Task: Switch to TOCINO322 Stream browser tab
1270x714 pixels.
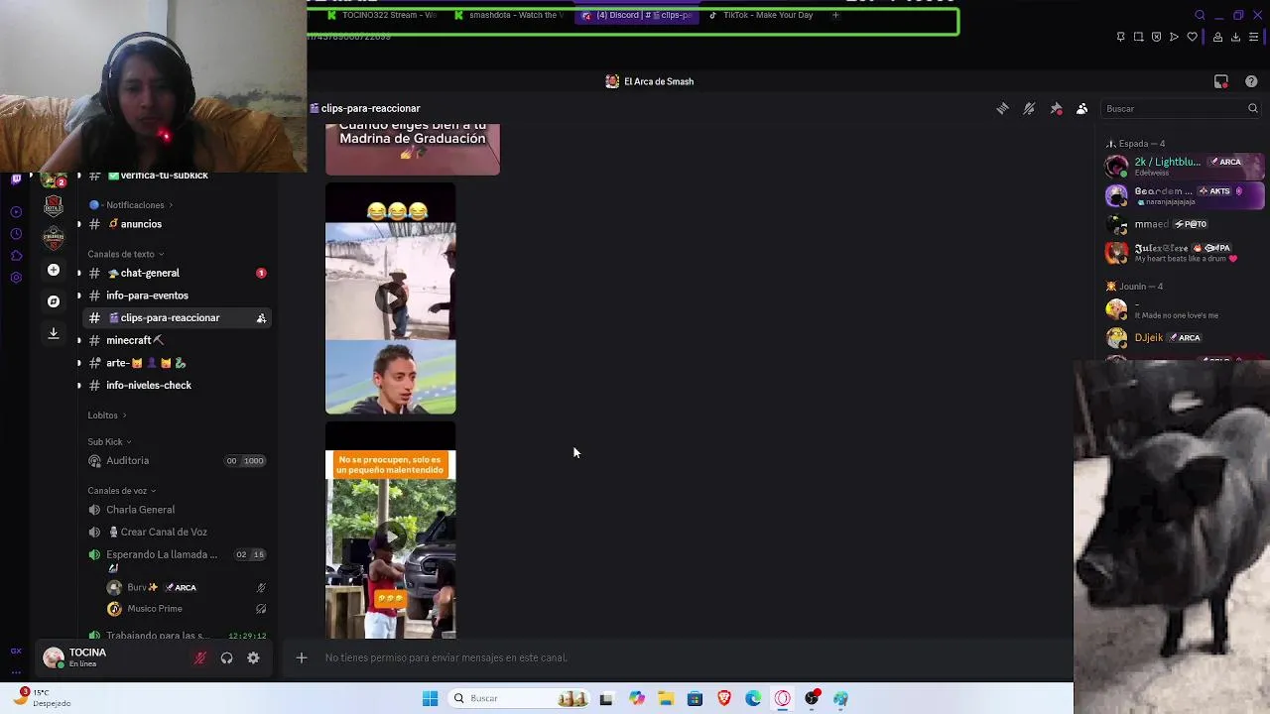Action: (x=382, y=15)
